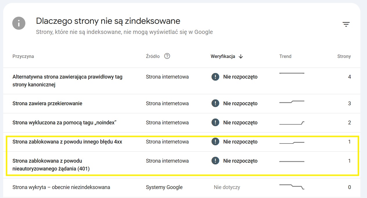Sort the table by Strony column
The height and width of the screenshot is (198, 367).
[344, 56]
